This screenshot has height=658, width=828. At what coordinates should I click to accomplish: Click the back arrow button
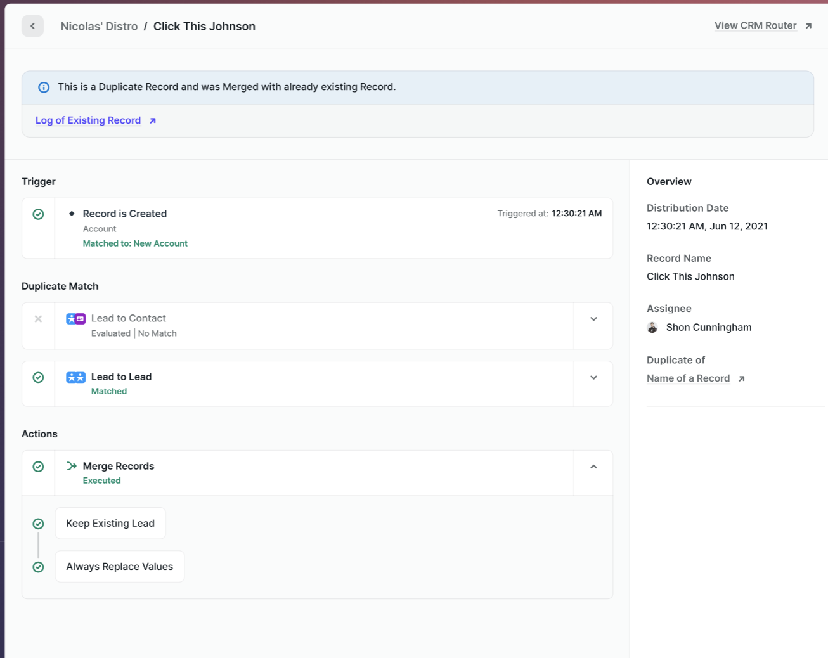pos(32,26)
